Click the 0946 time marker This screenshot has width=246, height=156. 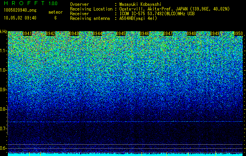pos(144,34)
